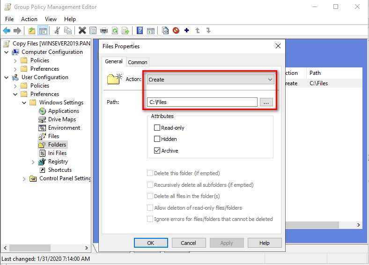Click the Apply button
The image size is (369, 265).
[x=227, y=243]
